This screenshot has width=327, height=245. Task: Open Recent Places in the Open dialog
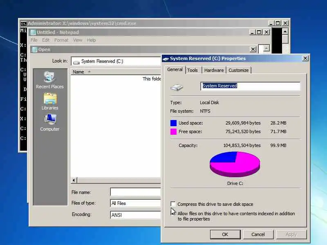49,80
